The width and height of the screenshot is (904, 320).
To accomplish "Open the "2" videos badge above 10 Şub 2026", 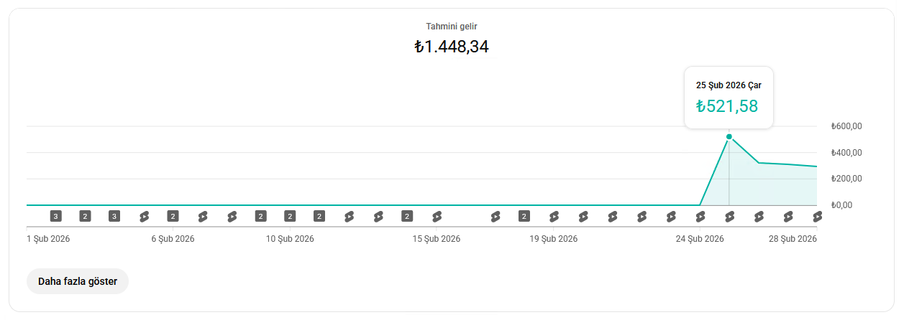I will pos(290,216).
